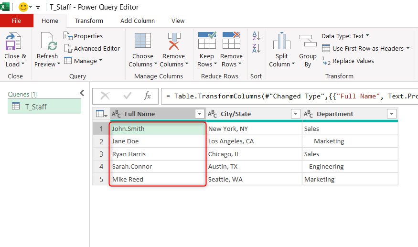Open the Department column filter dropdown
This screenshot has width=418, height=247.
coord(392,114)
